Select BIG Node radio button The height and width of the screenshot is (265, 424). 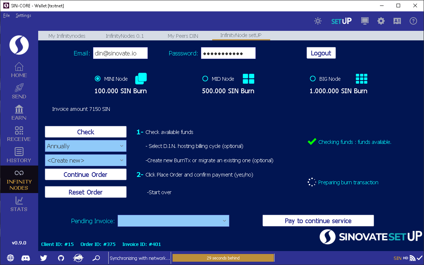pyautogui.click(x=313, y=79)
